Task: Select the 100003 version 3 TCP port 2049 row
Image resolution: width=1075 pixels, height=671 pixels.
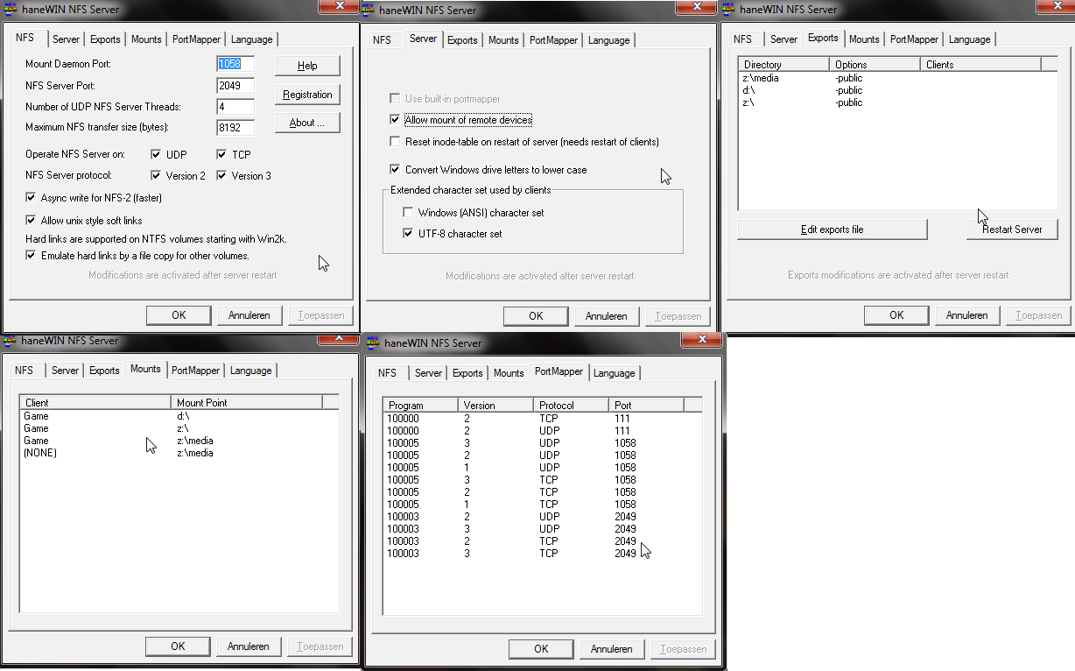Action: pos(543,554)
